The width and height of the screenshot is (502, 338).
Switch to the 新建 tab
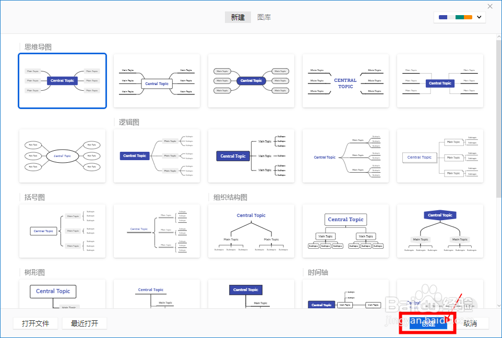point(237,17)
